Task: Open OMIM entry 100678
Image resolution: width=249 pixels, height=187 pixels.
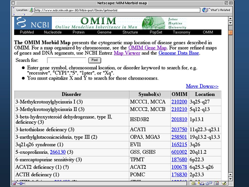Action: 179,167
